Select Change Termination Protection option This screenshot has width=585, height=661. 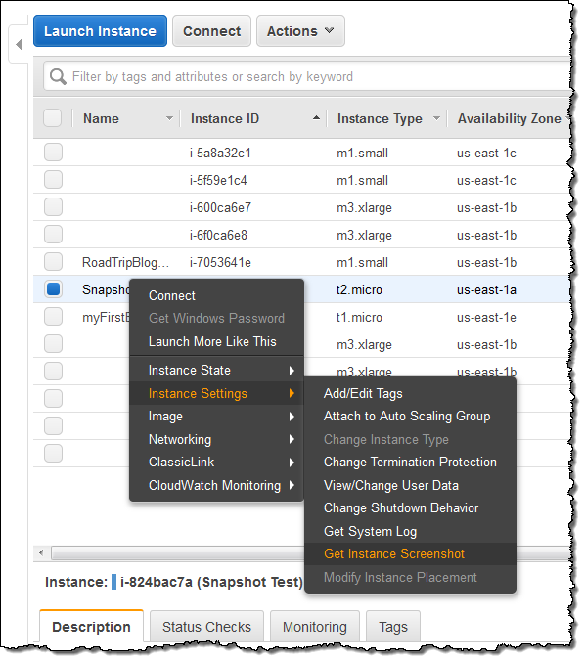[411, 463]
